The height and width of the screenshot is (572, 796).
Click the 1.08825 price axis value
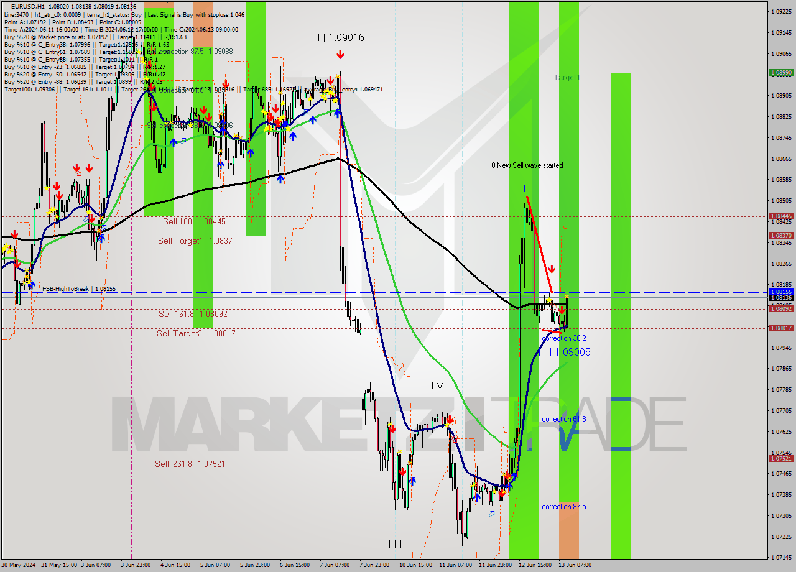point(781,117)
